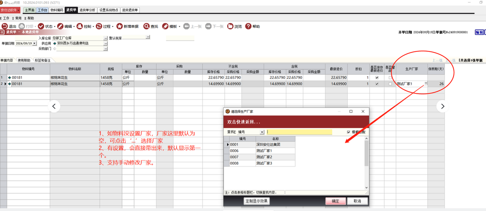Click the yellow search input in dialog
Screen dimensions: 486x211
click(299, 132)
